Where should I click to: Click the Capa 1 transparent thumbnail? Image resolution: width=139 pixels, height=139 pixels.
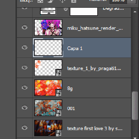(x=48, y=48)
